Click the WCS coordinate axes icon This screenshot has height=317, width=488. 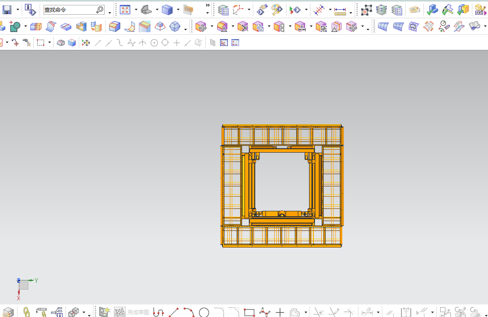tap(238, 10)
